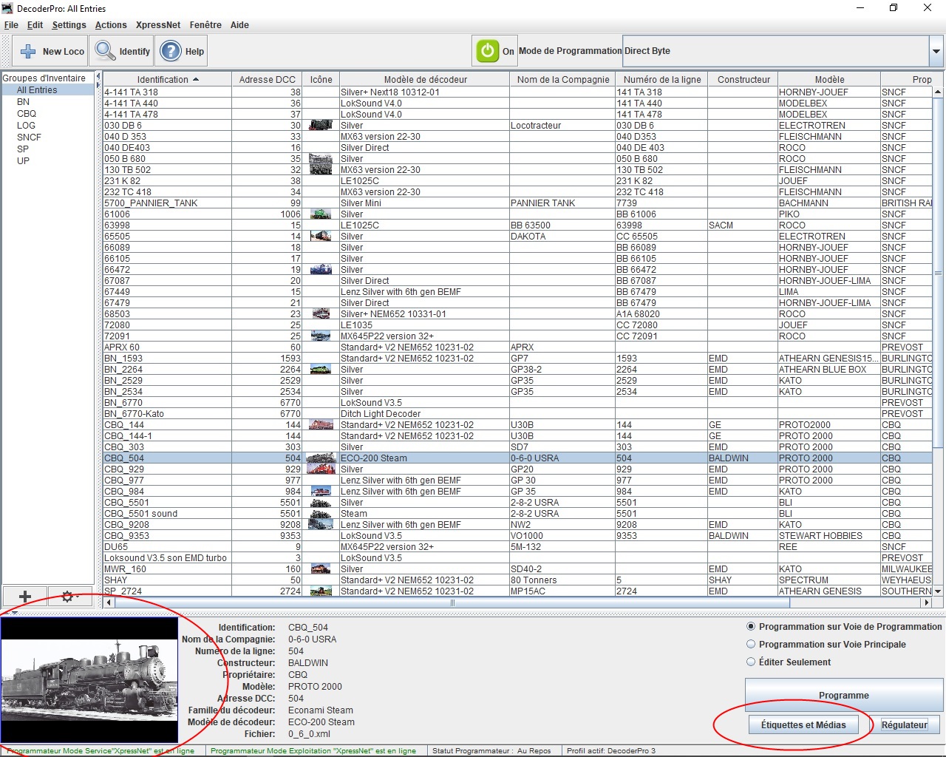Screen dimensions: 946x757
Task: Select the 5700_PANNIER_TANK roster row
Action: (x=517, y=203)
